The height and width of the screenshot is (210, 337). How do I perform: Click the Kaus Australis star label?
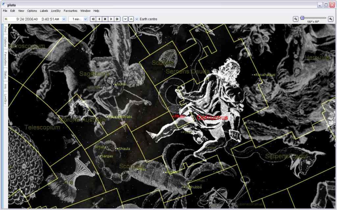(120, 117)
